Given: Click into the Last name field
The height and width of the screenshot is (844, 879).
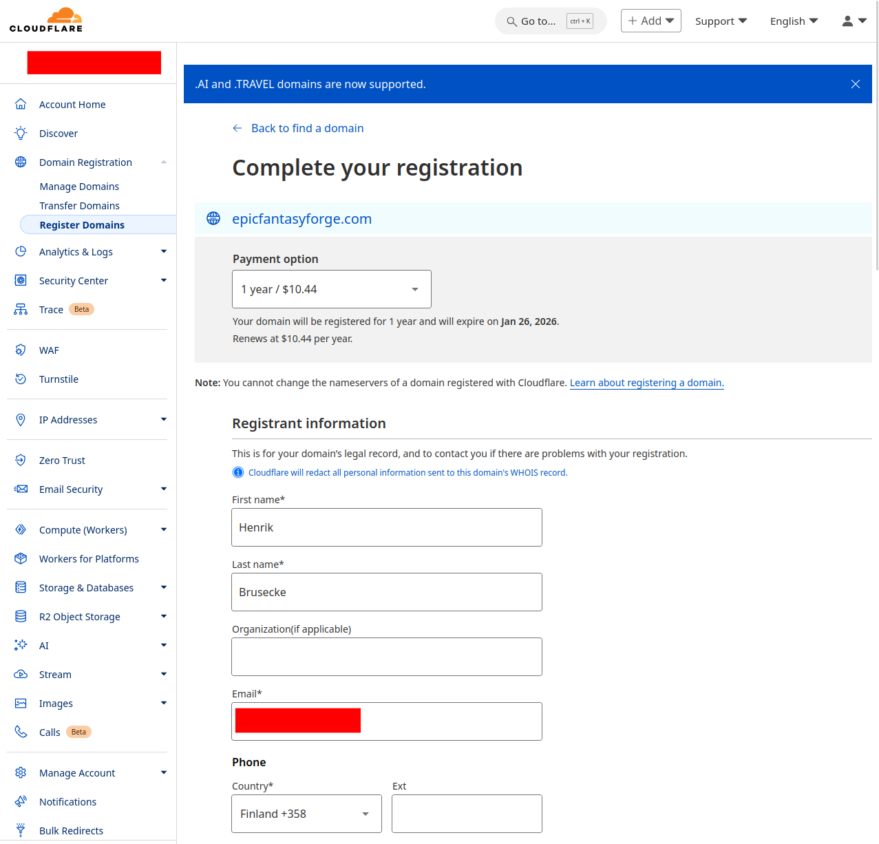Looking at the screenshot, I should pyautogui.click(x=387, y=592).
